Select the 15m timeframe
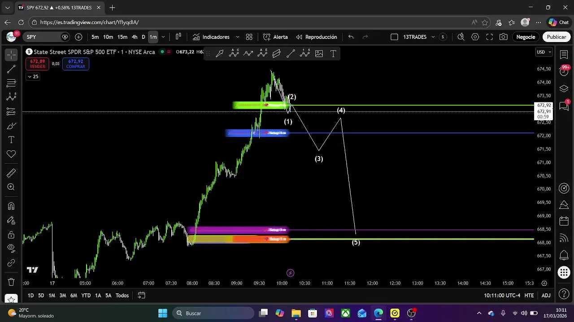Image resolution: width=574 pixels, height=322 pixels. click(122, 37)
